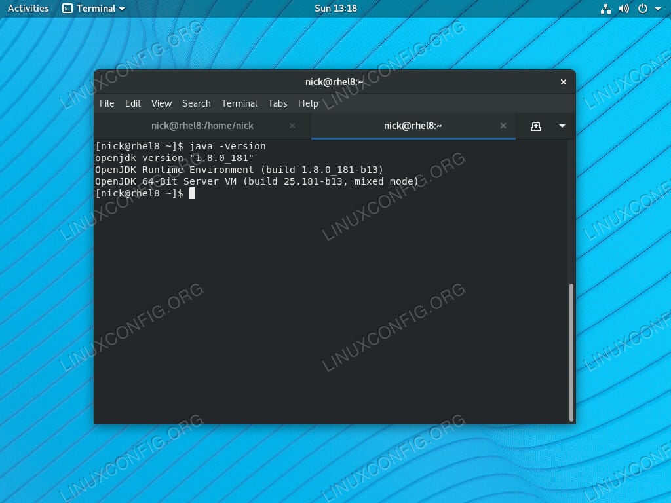The image size is (671, 503).
Task: Close the active nick@rhel8:~ tab
Action: [503, 126]
